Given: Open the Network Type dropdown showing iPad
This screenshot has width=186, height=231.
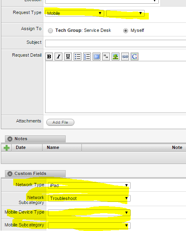Looking at the screenshot, I should [89, 185].
